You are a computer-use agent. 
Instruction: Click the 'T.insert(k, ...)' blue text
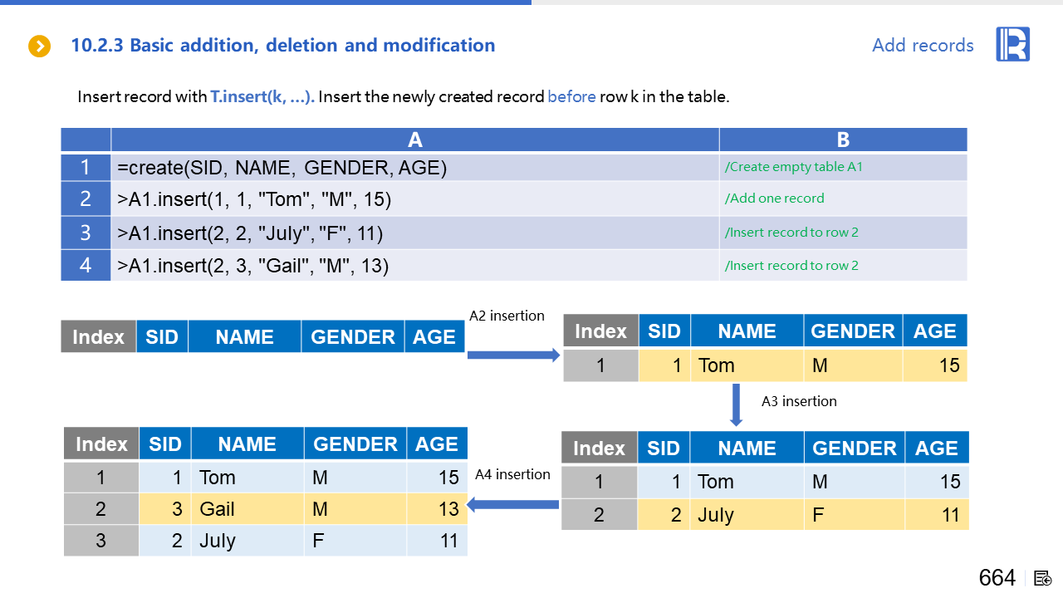pos(262,96)
